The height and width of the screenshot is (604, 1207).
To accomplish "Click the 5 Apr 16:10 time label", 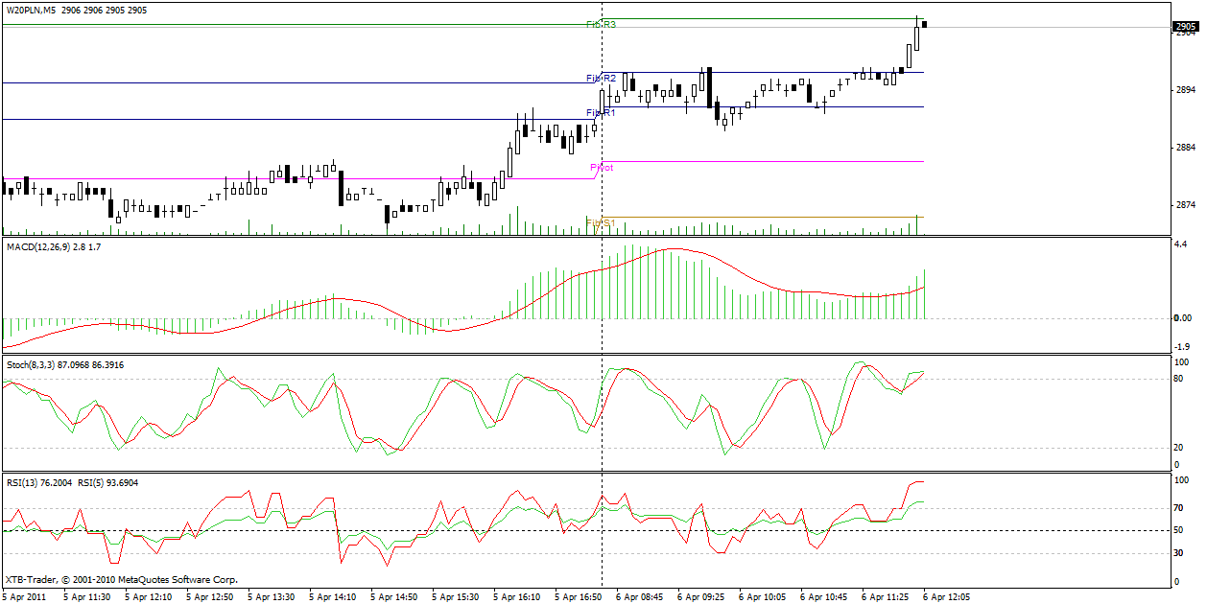I will 516,595.
